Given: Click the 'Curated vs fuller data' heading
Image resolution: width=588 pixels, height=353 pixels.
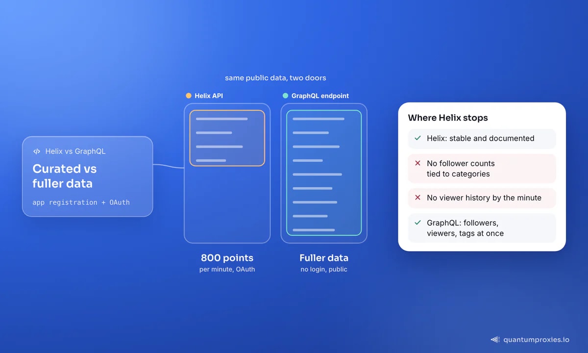Looking at the screenshot, I should [x=65, y=176].
